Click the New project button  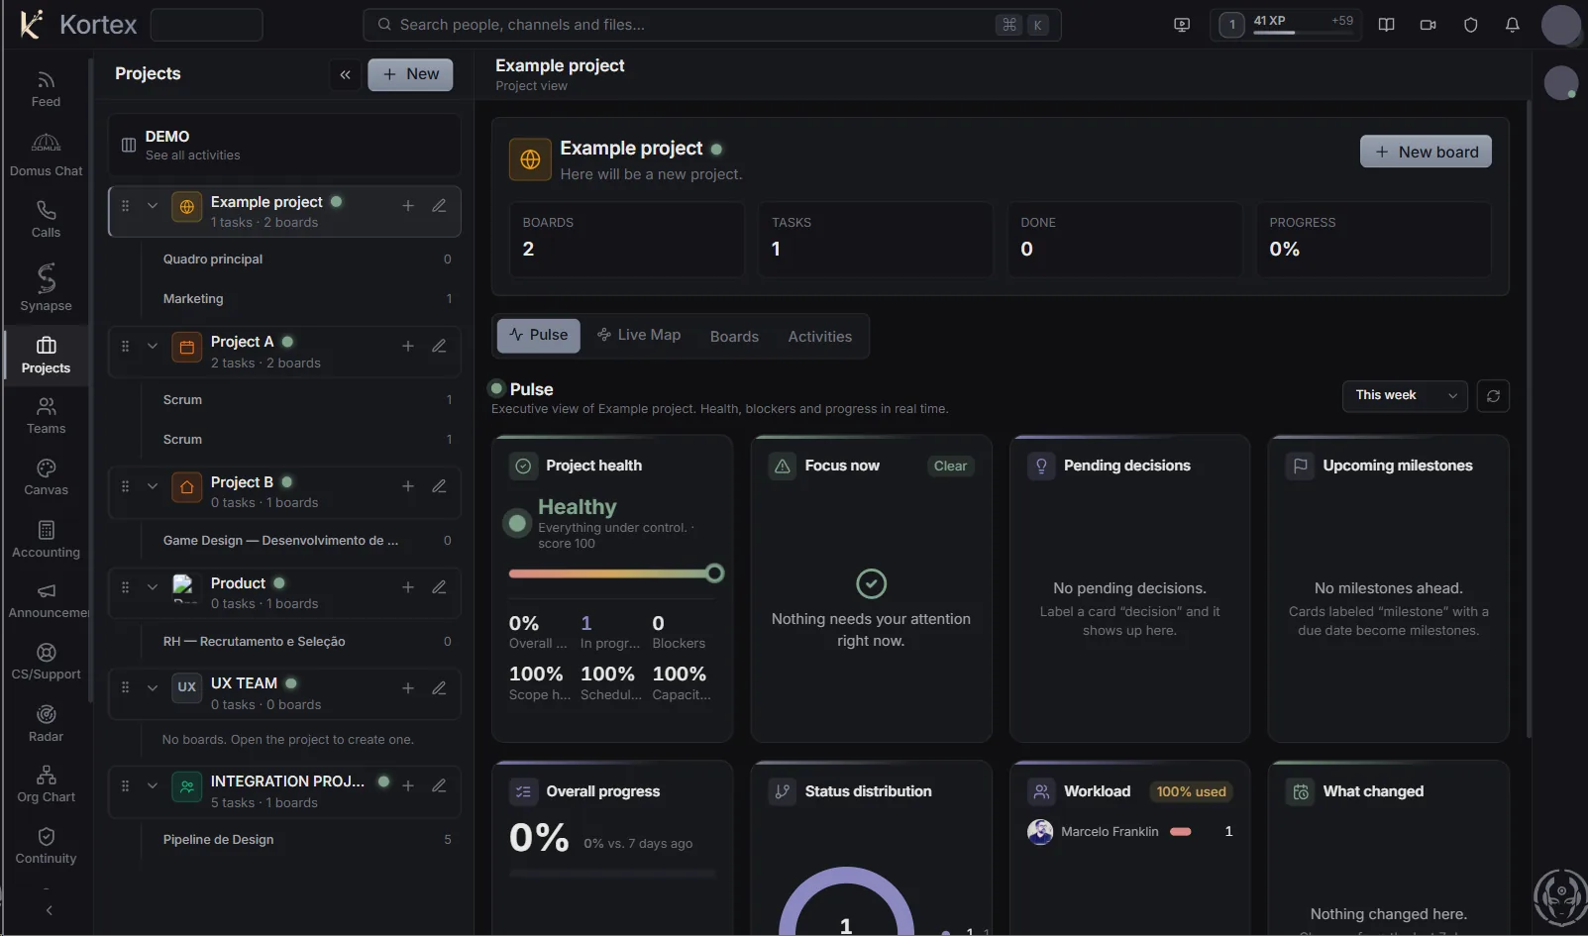coord(410,74)
